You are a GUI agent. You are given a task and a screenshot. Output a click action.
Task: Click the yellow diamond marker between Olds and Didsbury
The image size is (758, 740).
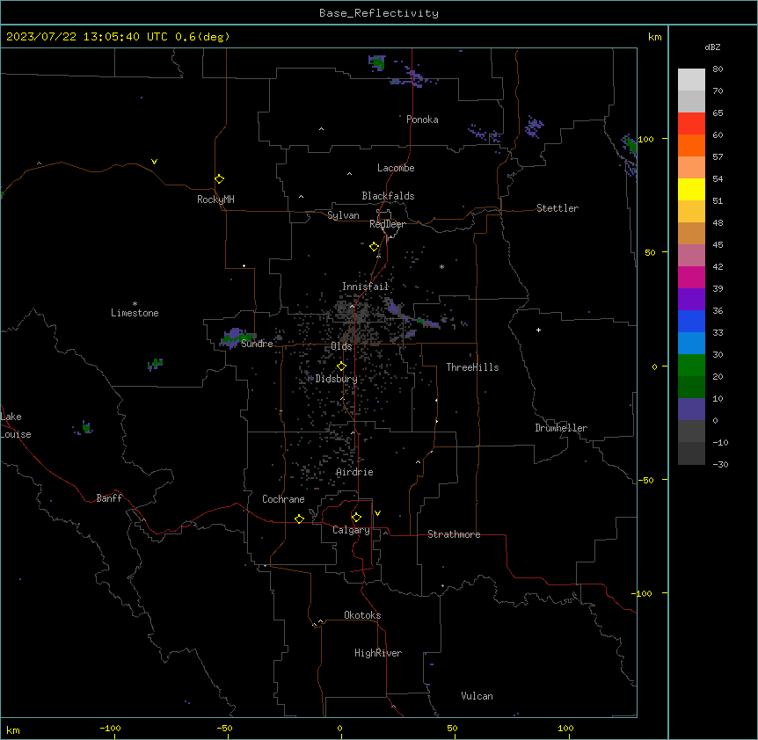[x=341, y=366]
